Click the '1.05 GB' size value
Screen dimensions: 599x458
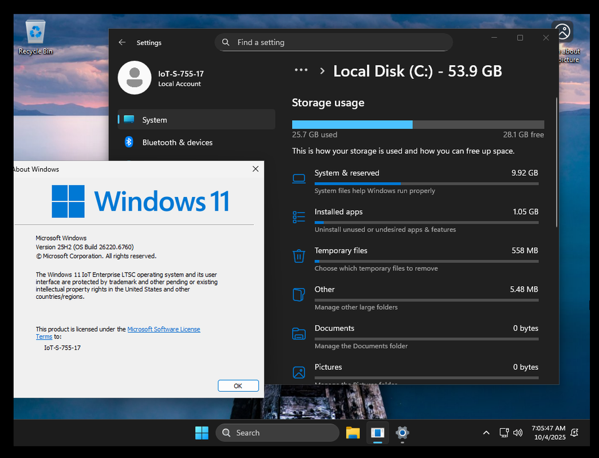coord(525,212)
